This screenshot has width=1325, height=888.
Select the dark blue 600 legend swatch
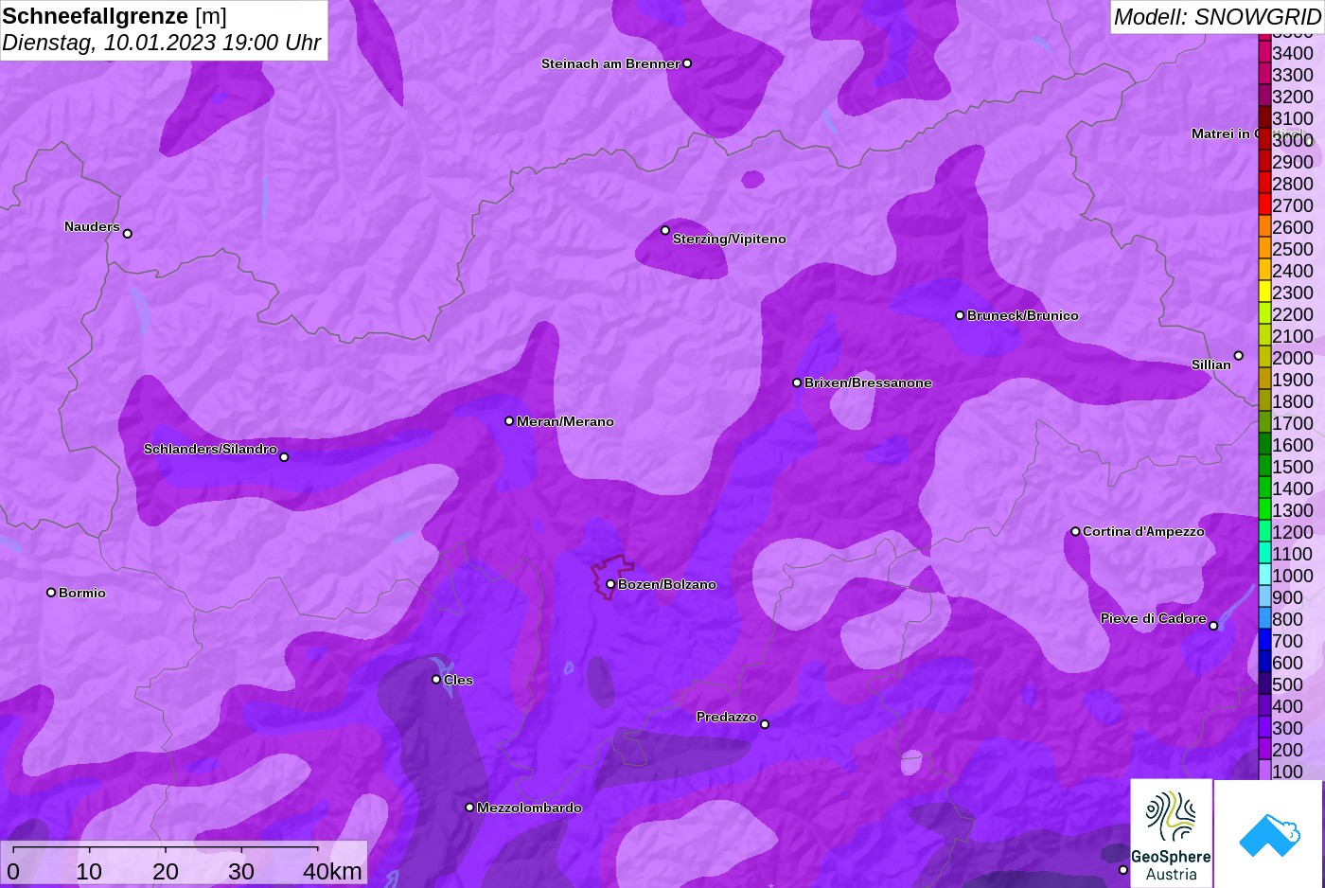pos(1264,662)
